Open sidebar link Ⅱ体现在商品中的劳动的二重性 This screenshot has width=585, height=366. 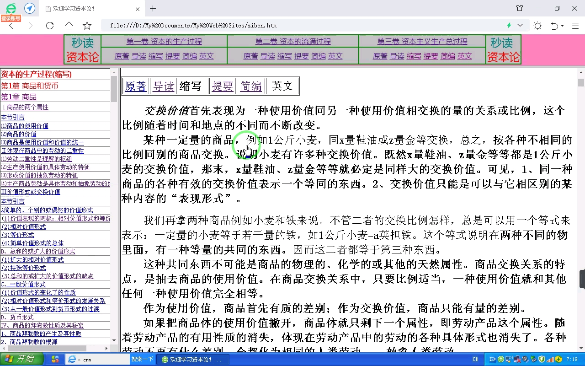coord(43,151)
